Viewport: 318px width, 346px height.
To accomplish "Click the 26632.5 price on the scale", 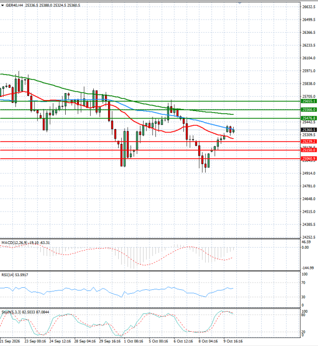I will (308, 7).
